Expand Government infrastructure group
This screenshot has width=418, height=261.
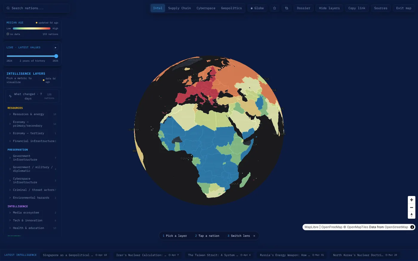pyautogui.click(x=32, y=158)
